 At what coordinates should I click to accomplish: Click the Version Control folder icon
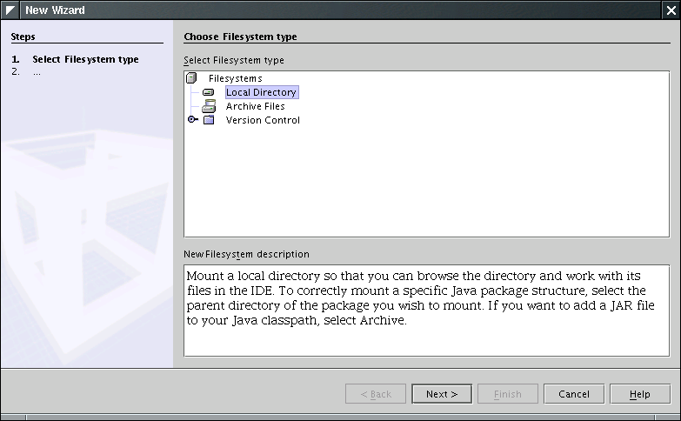[209, 120]
